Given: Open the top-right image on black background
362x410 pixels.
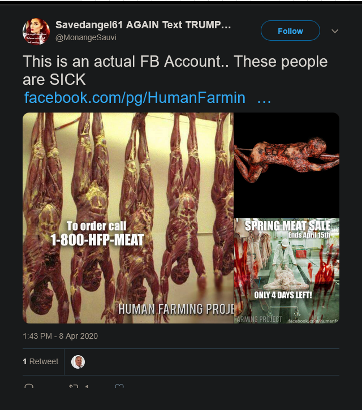Looking at the screenshot, I should (287, 164).
